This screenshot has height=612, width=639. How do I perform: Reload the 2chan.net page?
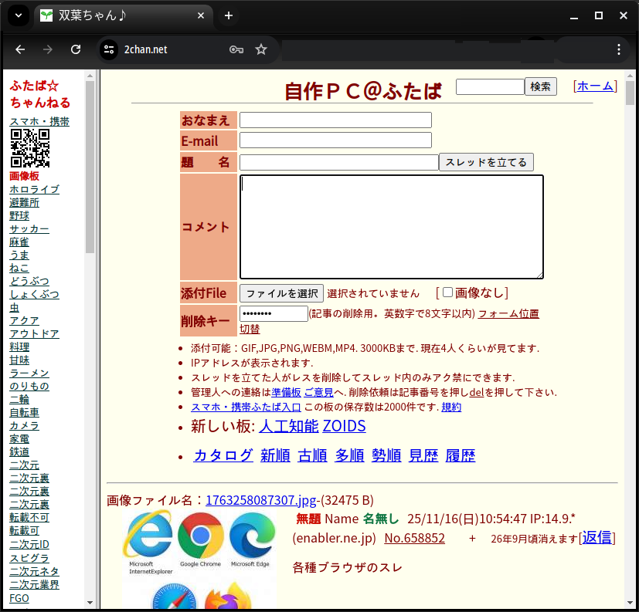[76, 49]
